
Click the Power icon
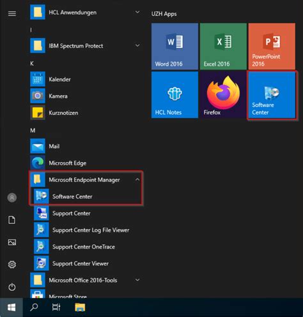(12, 287)
